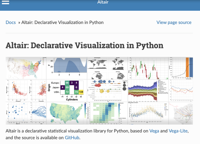Screen dimensions: 200x144
Task: Open the US choropleth map thumbnail
Action: click(x=67, y=113)
